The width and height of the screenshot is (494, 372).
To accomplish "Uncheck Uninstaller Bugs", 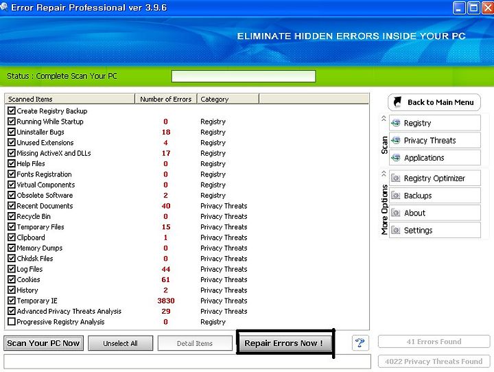I will pos(12,132).
